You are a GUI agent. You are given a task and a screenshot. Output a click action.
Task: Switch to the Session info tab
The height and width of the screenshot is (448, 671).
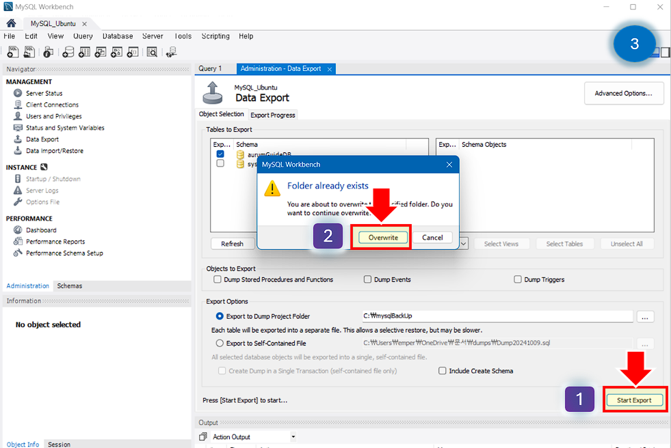point(59,444)
